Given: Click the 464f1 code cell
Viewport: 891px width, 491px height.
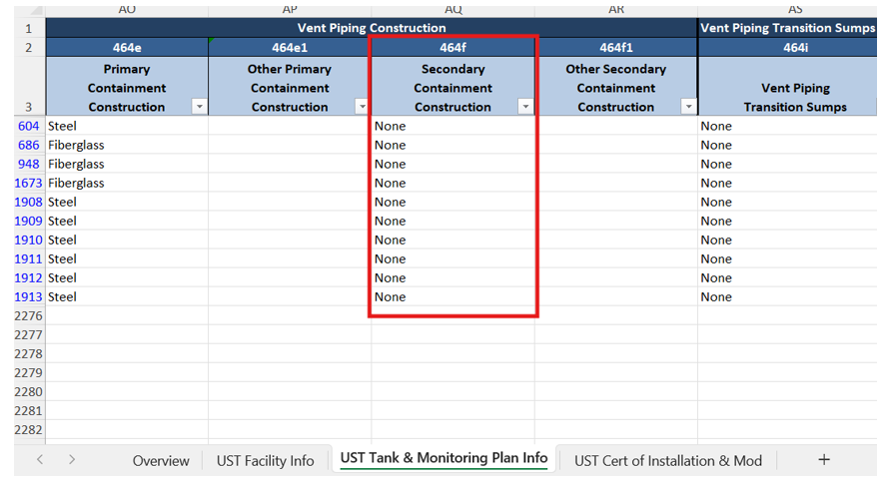Looking at the screenshot, I should (616, 48).
